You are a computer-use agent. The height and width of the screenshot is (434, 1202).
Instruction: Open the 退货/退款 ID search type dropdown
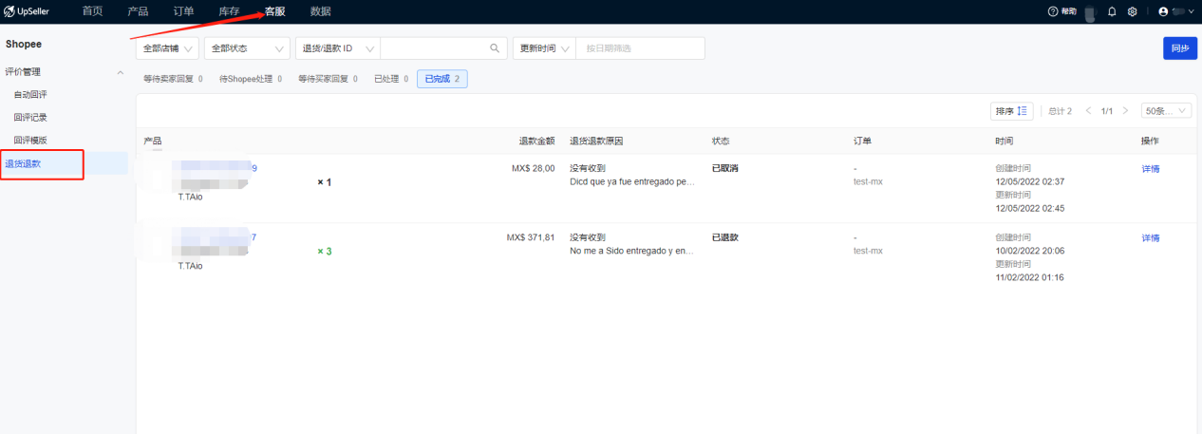click(x=338, y=48)
